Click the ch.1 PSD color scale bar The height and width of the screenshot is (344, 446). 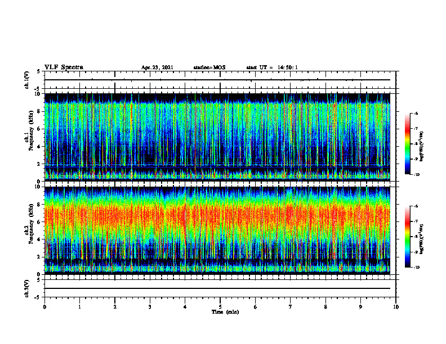tap(407, 144)
